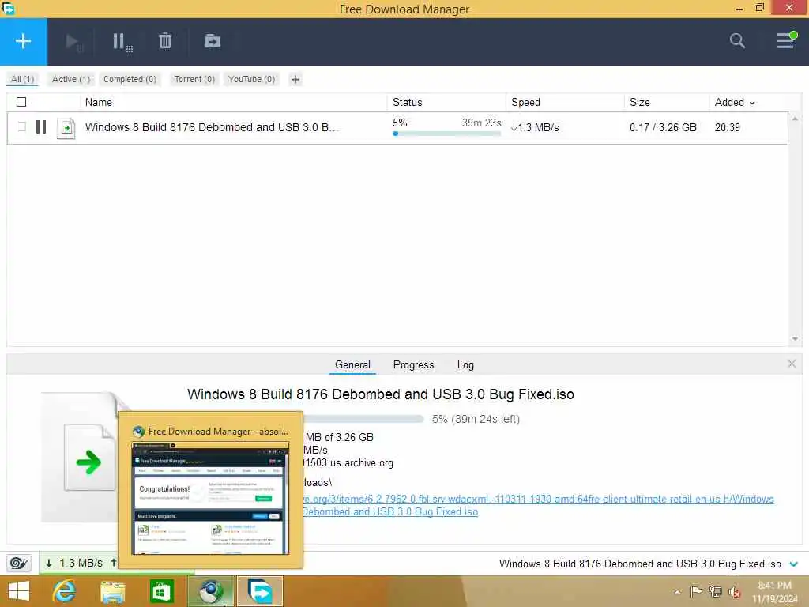Switch to the Active (1) filter

70,79
